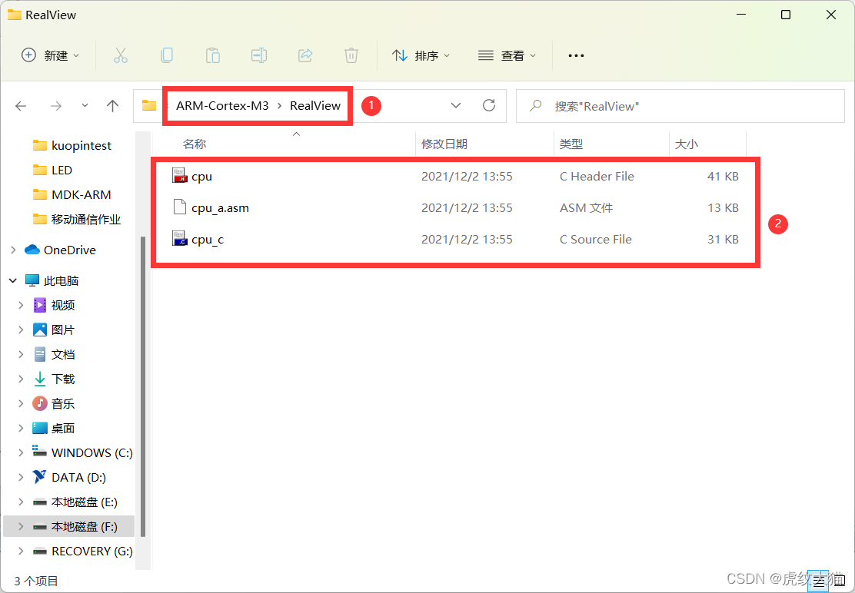The width and height of the screenshot is (855, 593).
Task: Click the cpu_a.asm file name
Action: 221,208
